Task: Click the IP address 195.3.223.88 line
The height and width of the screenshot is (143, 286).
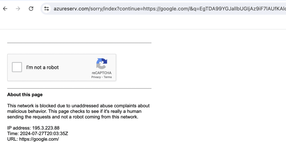Action: point(33,128)
